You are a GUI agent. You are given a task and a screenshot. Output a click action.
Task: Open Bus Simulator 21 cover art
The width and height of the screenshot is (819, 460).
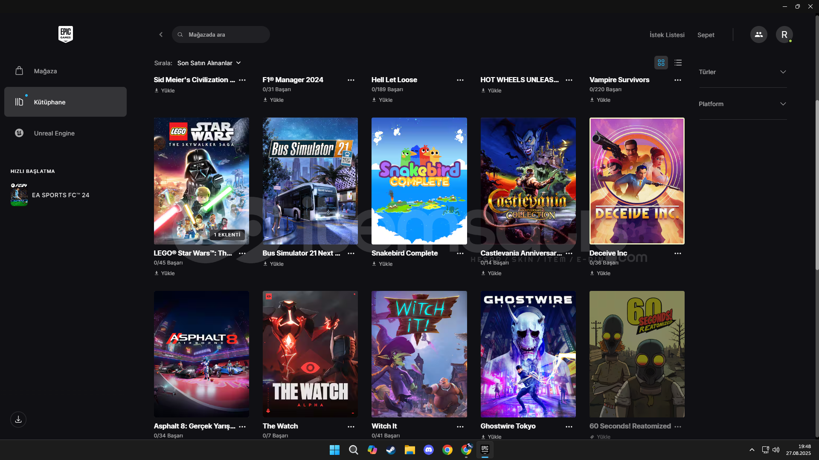coord(310,181)
